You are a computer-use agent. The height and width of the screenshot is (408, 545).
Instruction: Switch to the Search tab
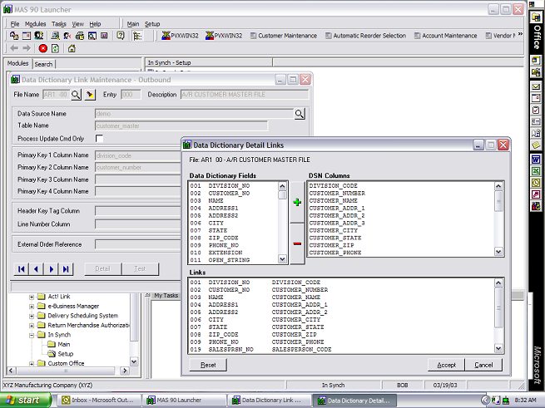pyautogui.click(x=43, y=64)
